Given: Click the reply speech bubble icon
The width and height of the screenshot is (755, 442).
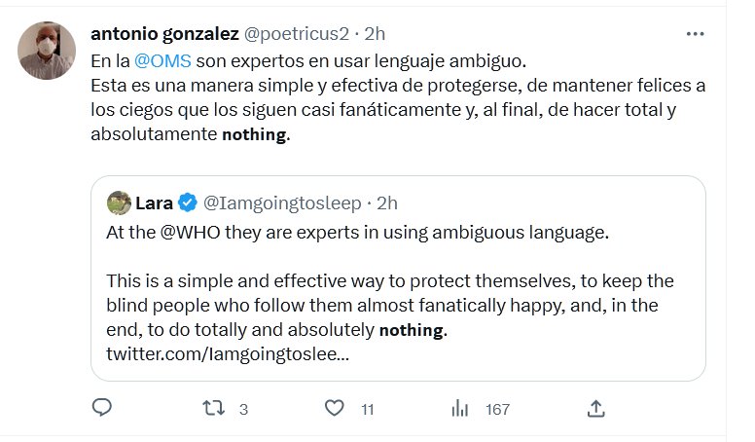Looking at the screenshot, I should [x=102, y=409].
